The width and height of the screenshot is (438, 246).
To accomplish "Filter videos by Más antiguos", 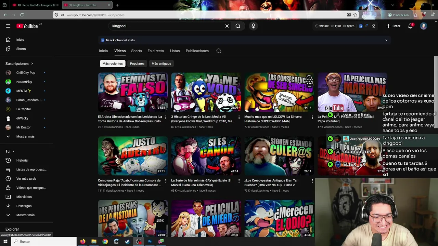I will coord(161,64).
